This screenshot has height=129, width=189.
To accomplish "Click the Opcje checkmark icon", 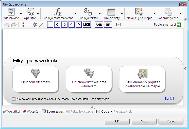I will (x=98, y=112).
